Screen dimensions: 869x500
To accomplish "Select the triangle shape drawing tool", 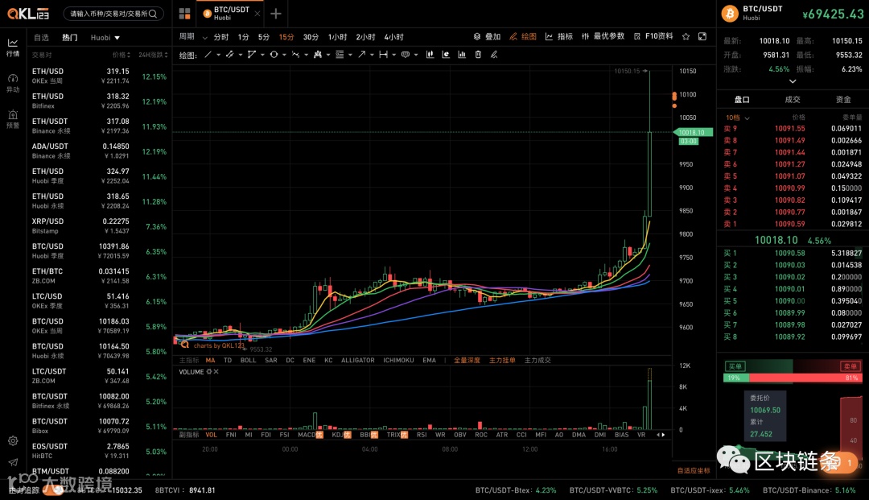I will pyautogui.click(x=252, y=54).
